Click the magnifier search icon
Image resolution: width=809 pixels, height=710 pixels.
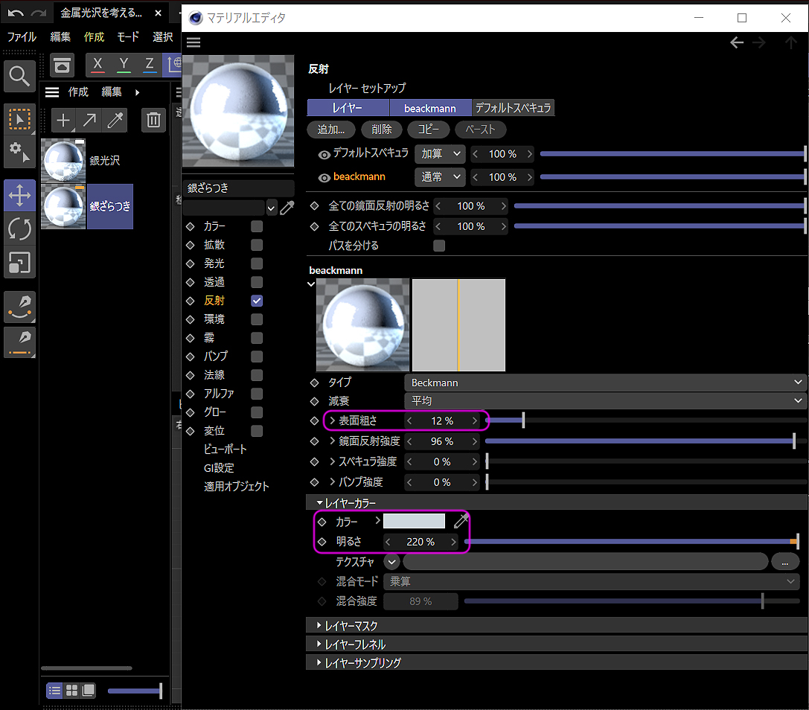(x=19, y=76)
